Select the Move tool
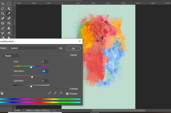This screenshot has width=171, height=113. 3,4
